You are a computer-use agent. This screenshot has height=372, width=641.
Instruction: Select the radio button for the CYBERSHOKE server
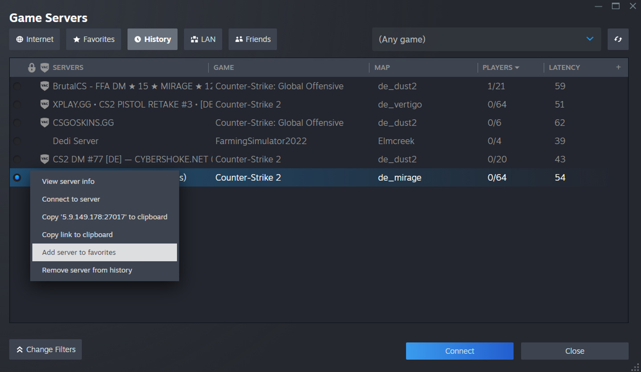click(x=17, y=159)
